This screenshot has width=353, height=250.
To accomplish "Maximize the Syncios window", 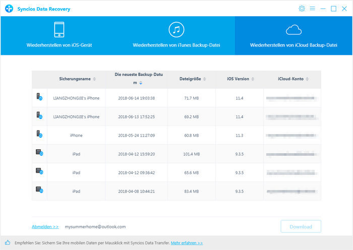I will 333,9.
